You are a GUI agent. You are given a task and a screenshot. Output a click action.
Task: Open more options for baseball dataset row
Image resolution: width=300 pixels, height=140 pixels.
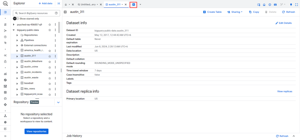point(55,84)
